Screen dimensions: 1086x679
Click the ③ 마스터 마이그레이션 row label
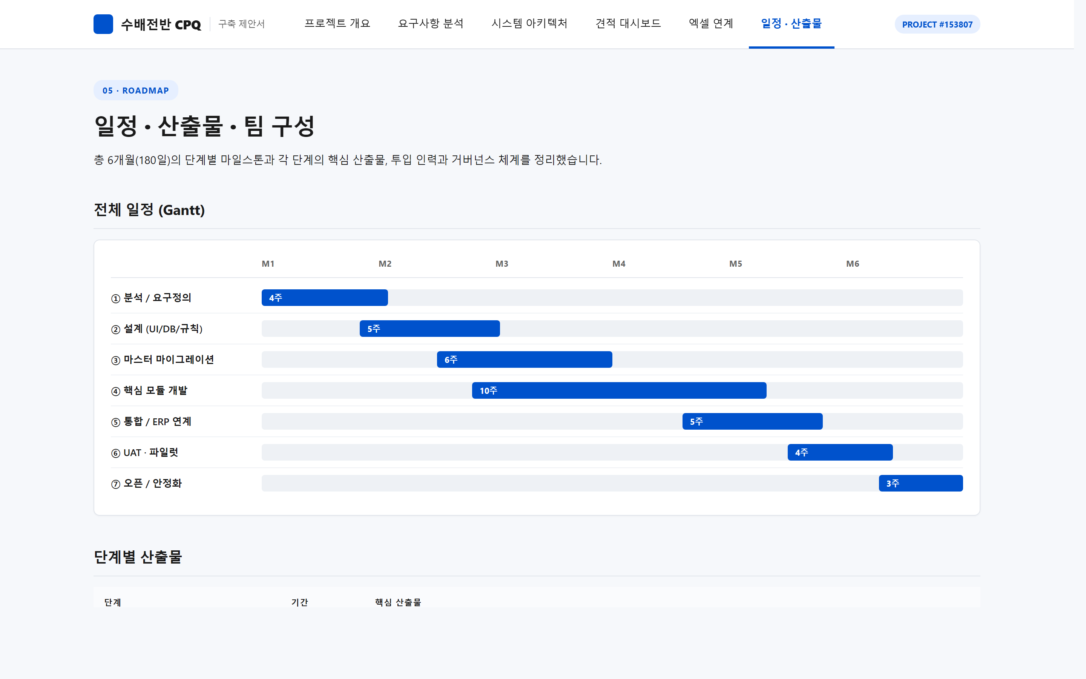pos(163,360)
